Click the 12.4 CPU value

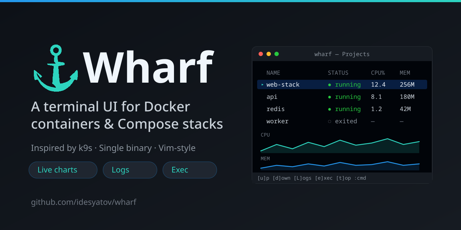pyautogui.click(x=378, y=85)
